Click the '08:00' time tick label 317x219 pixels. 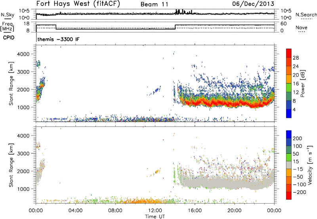click(115, 210)
